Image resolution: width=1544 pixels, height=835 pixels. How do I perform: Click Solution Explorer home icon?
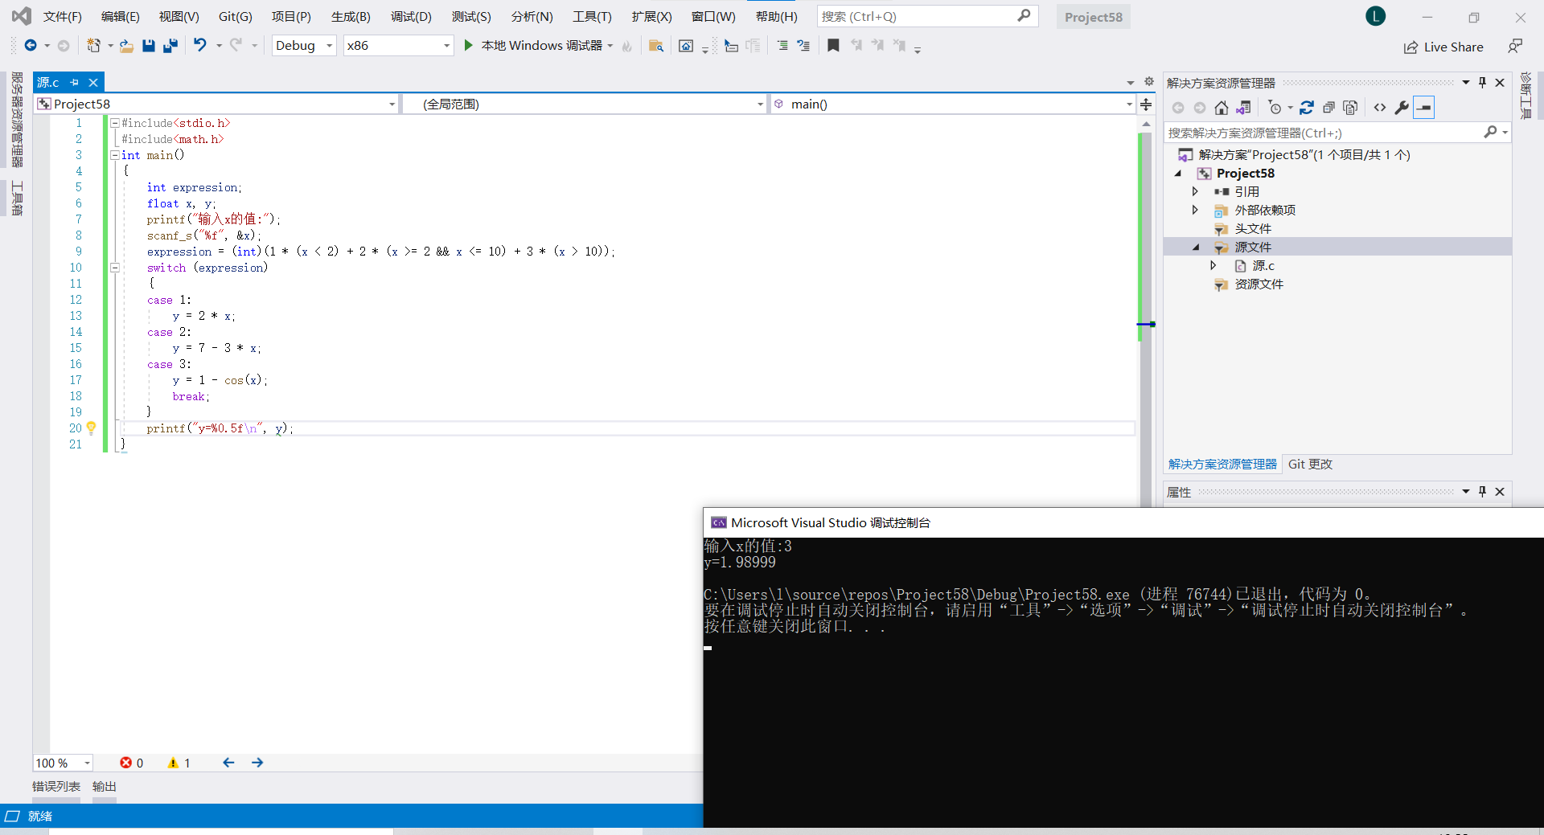pos(1222,108)
